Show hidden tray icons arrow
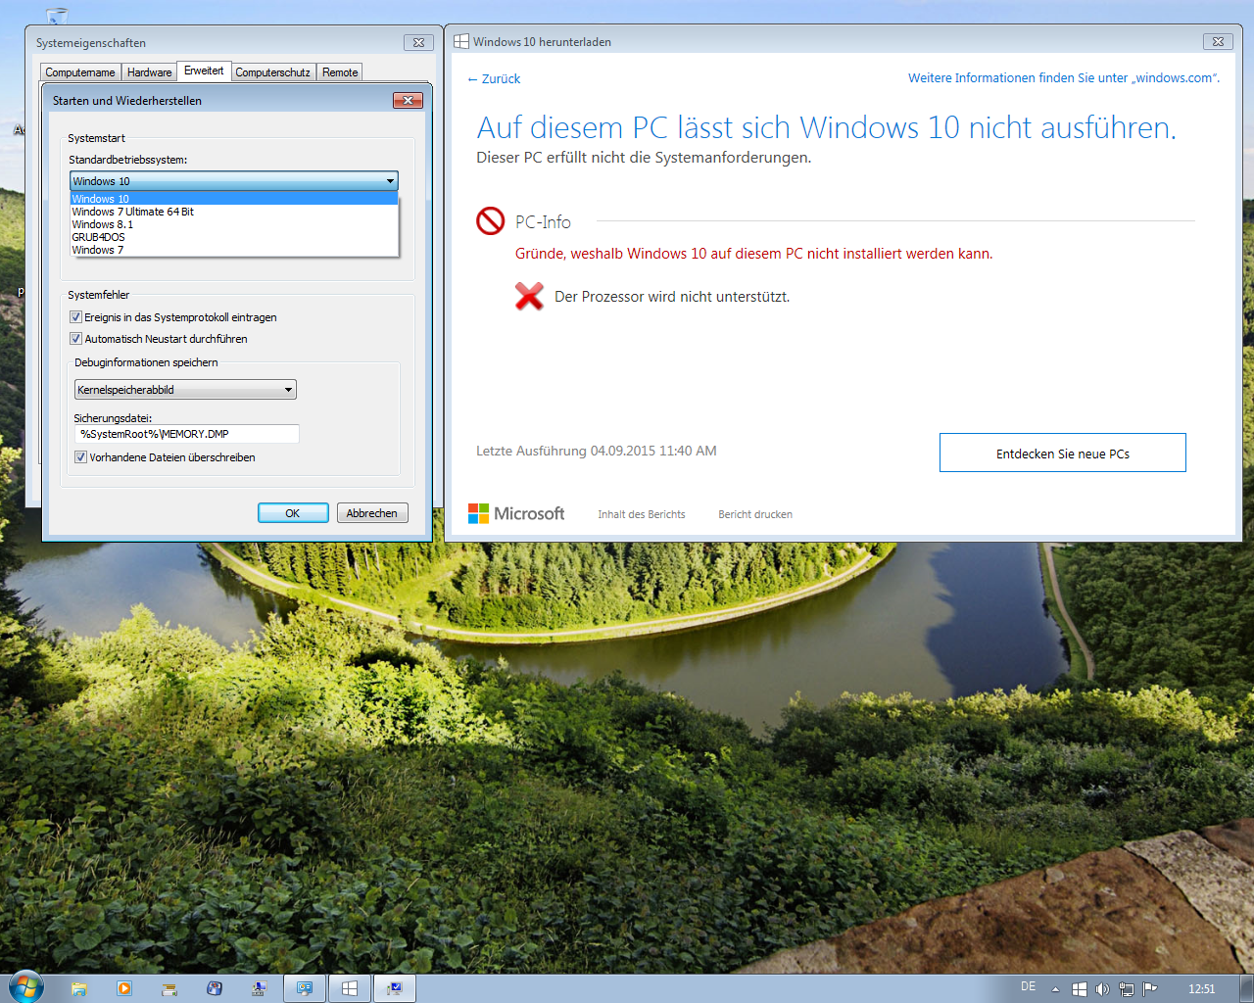 pyautogui.click(x=1055, y=989)
